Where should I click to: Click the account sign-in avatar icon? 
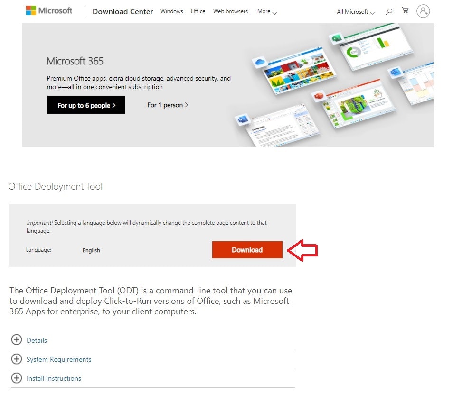(423, 11)
